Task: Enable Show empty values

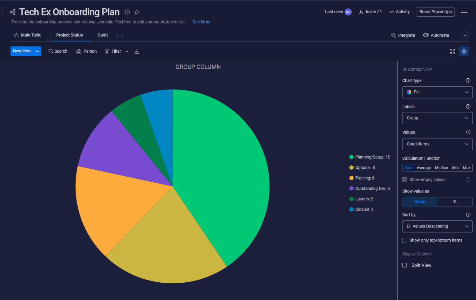Action: 405,180
